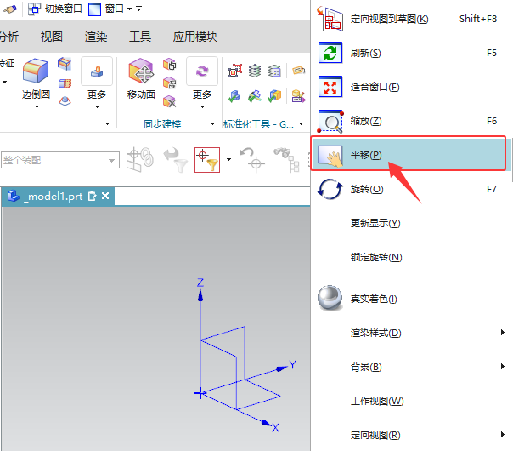Click the blue part with green checkmark icon
Image resolution: width=513 pixels, height=451 pixels.
point(234,96)
